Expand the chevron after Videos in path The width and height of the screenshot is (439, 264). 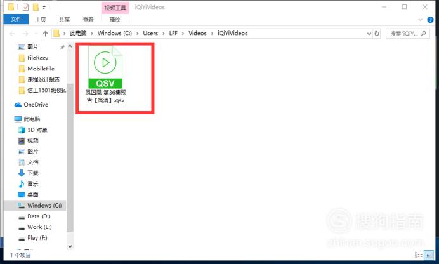[x=212, y=34]
